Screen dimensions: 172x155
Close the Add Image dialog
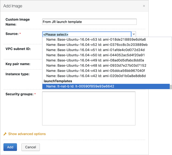144,6
